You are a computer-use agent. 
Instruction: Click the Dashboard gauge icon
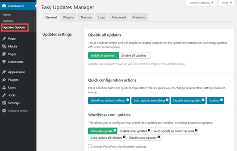pyautogui.click(x=4, y=6)
